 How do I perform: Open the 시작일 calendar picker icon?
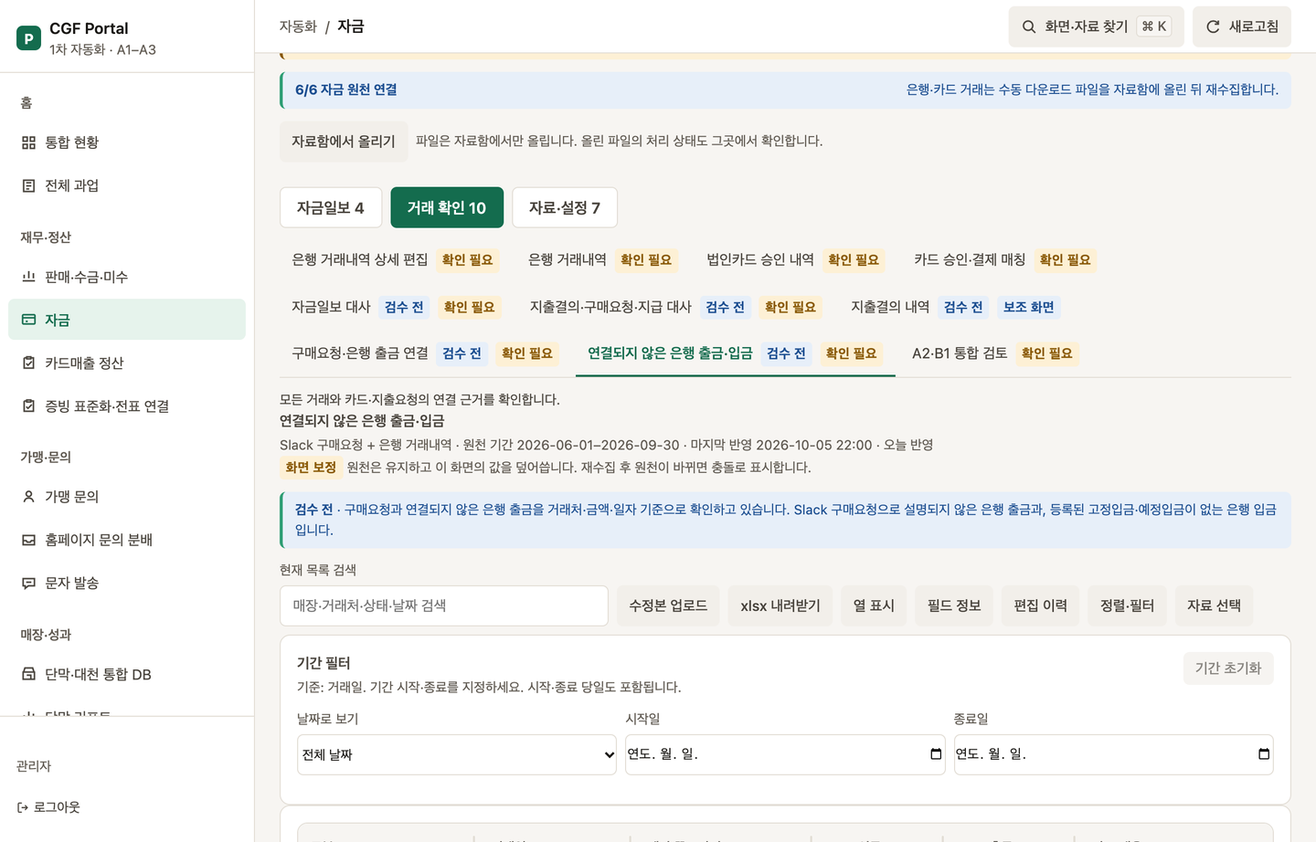tap(935, 753)
